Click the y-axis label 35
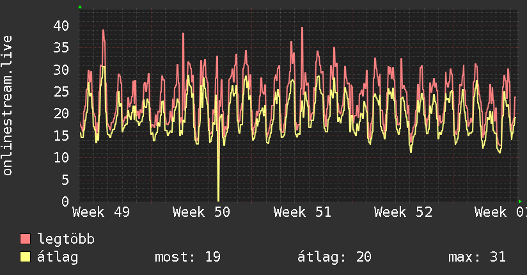Viewport: 527px width, 275px height. point(61,48)
